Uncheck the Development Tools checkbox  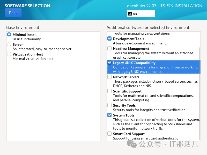coord(109,39)
